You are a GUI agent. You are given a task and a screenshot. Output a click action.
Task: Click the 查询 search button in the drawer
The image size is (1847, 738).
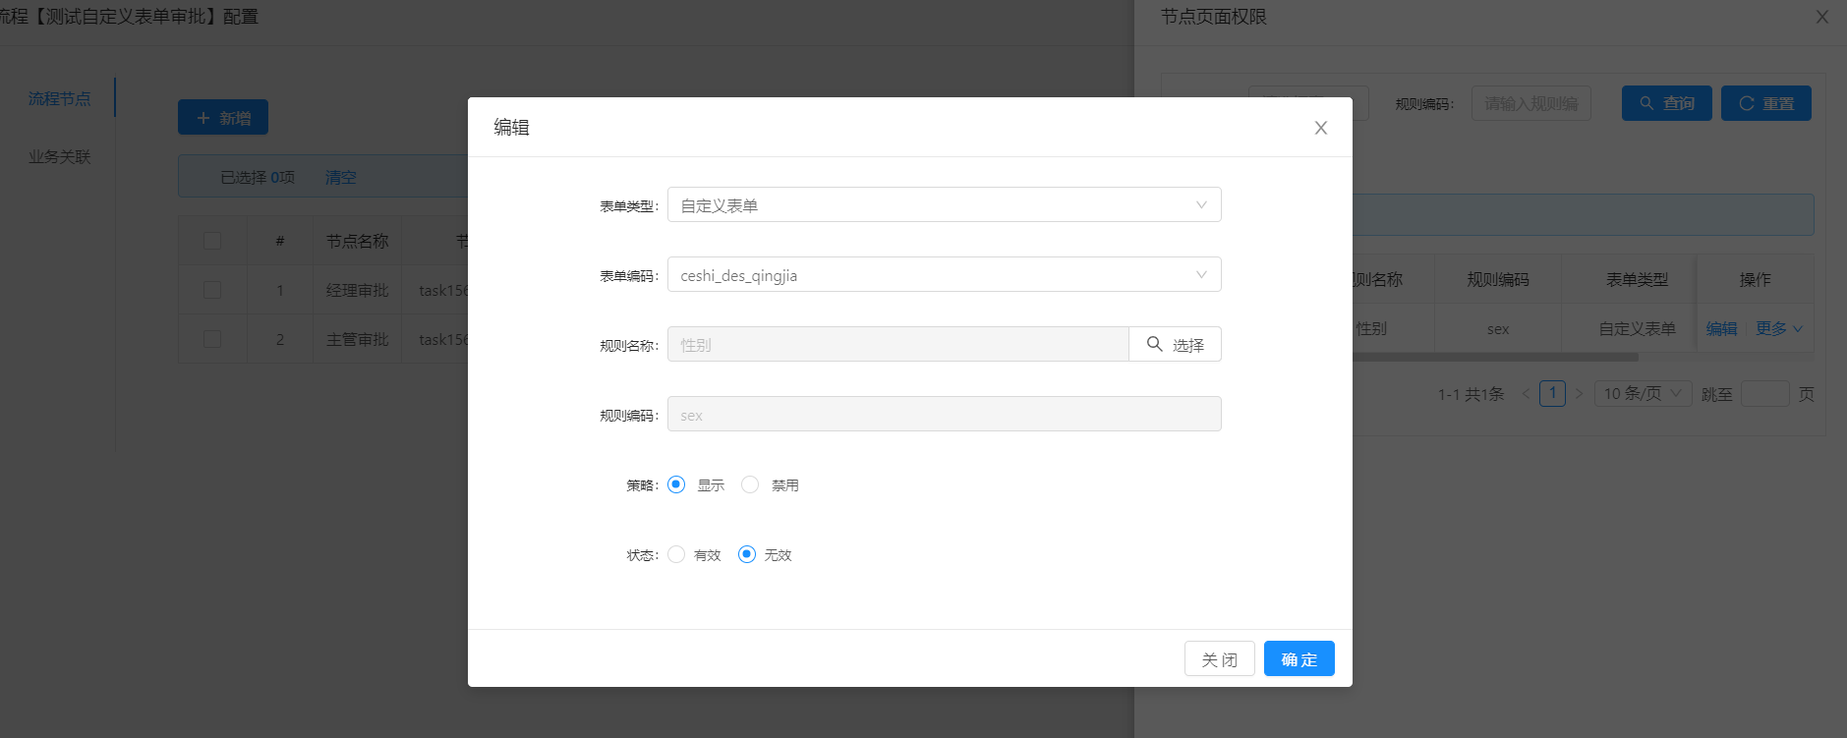click(x=1666, y=103)
